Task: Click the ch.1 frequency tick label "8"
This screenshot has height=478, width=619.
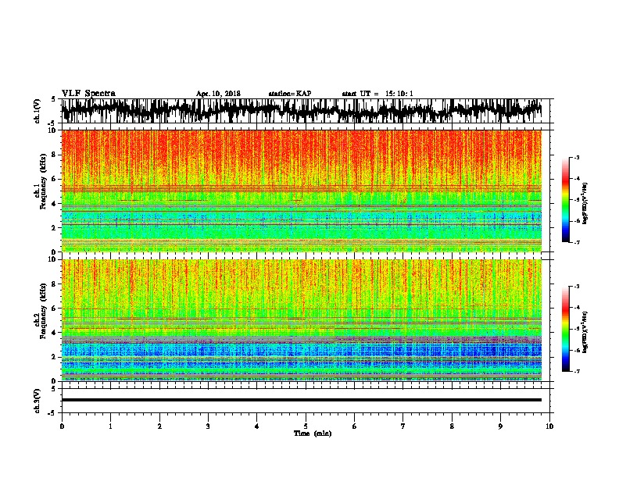Action: [x=54, y=155]
